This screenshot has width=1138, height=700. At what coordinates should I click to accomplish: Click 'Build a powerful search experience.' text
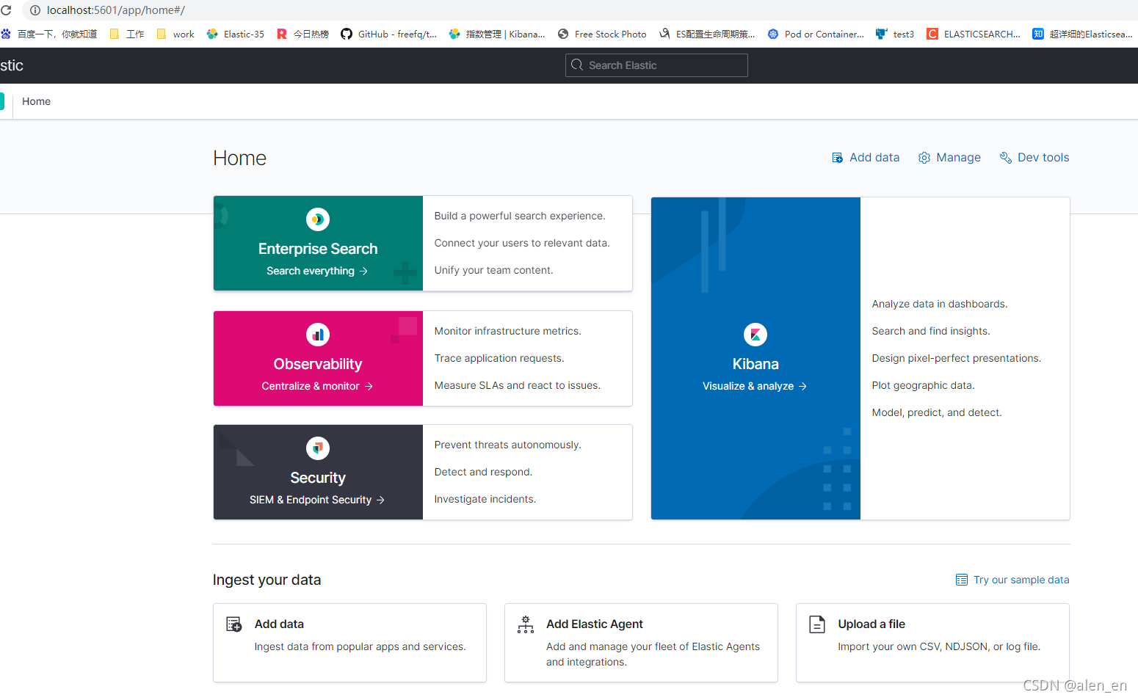(x=520, y=216)
